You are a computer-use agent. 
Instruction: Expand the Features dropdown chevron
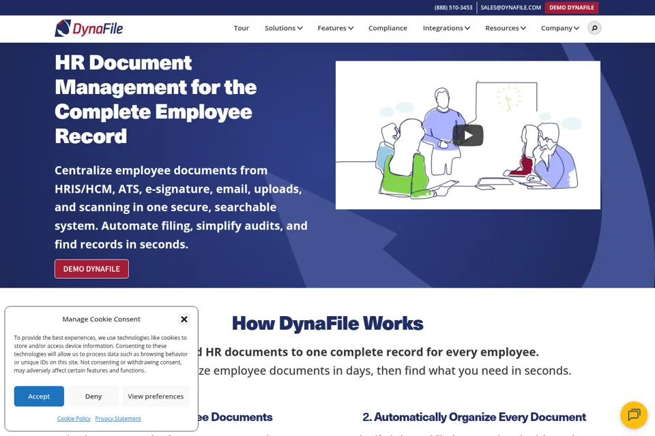(x=351, y=28)
